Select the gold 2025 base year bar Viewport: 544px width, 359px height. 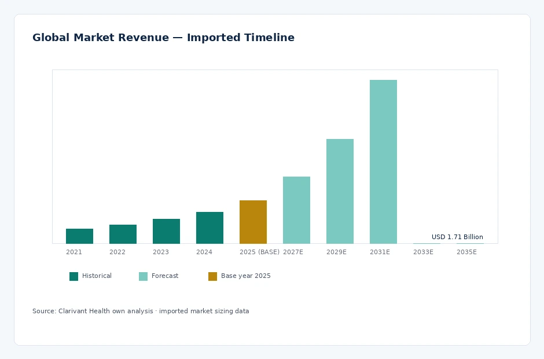pyautogui.click(x=253, y=222)
